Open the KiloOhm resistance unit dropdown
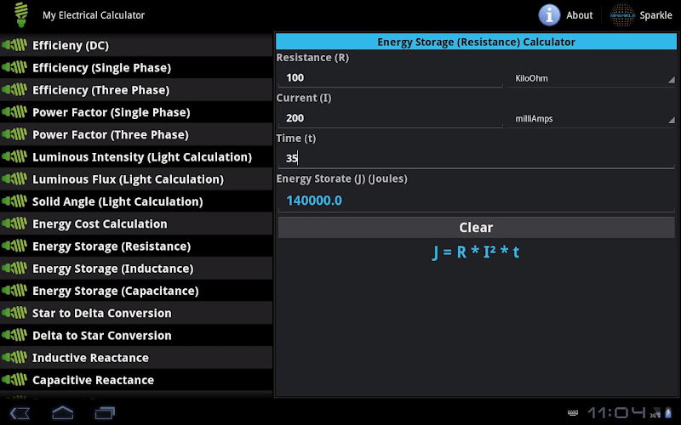The width and height of the screenshot is (681, 425). pyautogui.click(x=591, y=78)
